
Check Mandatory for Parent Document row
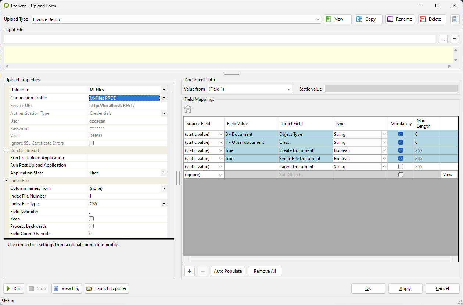point(401,167)
